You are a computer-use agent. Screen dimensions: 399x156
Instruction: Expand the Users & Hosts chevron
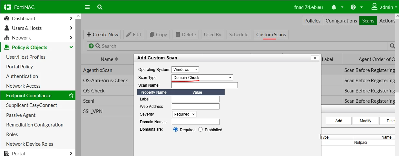[x=71, y=28]
